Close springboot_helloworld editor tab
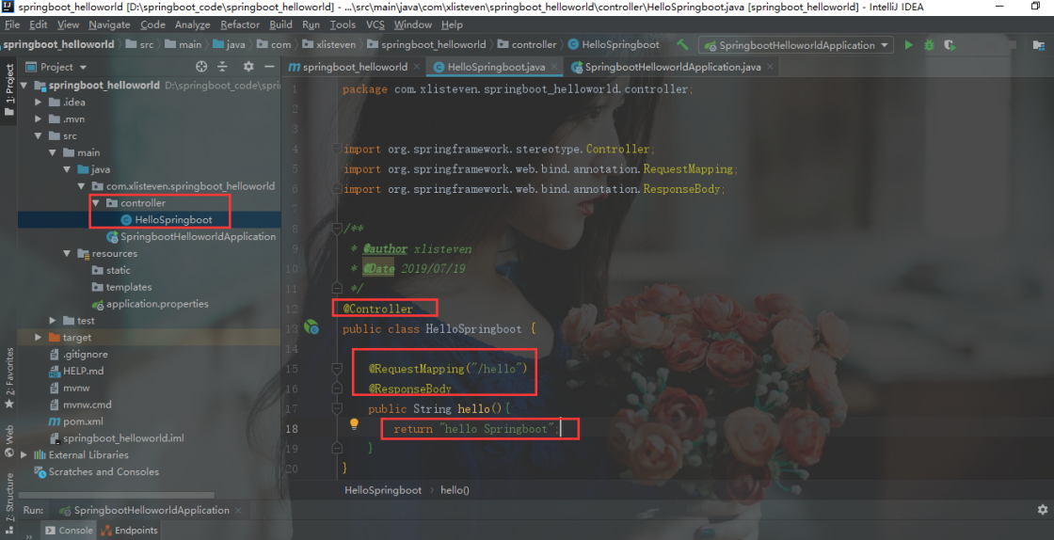This screenshot has width=1054, height=540. pyautogui.click(x=417, y=67)
